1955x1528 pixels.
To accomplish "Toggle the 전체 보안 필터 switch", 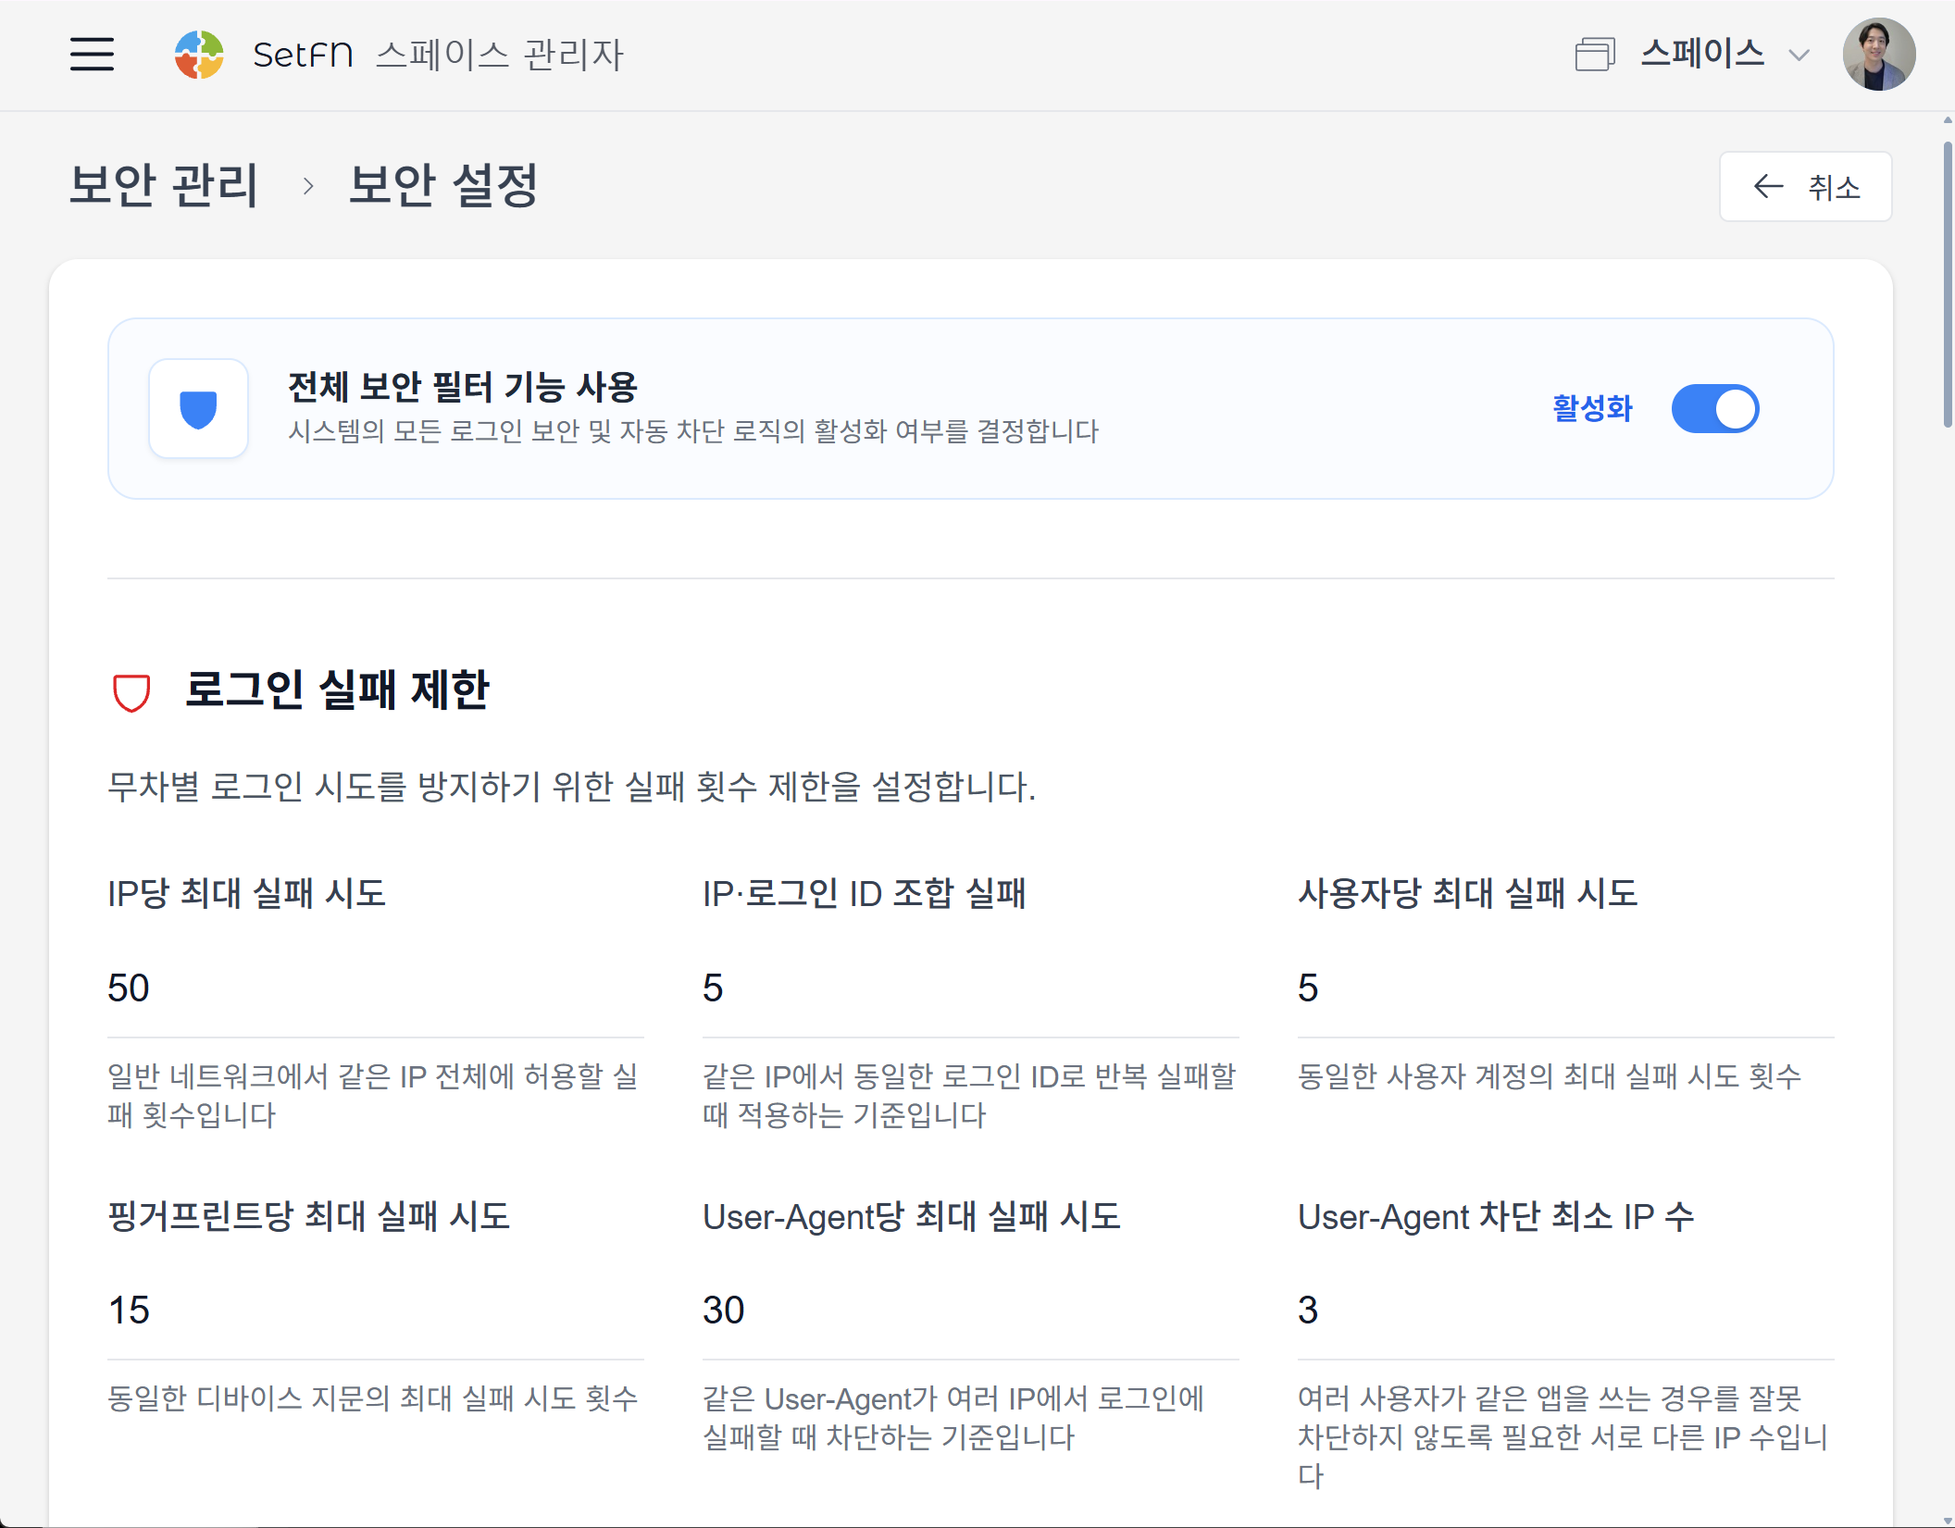I will click(x=1714, y=409).
